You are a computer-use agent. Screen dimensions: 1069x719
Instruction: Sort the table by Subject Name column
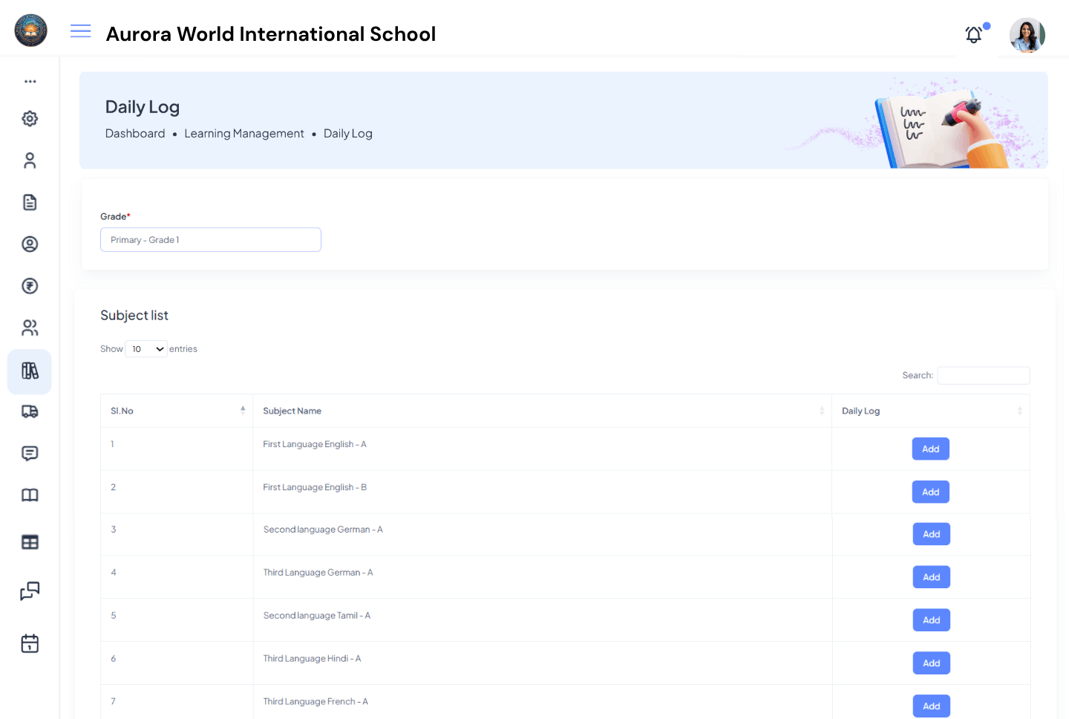(821, 410)
